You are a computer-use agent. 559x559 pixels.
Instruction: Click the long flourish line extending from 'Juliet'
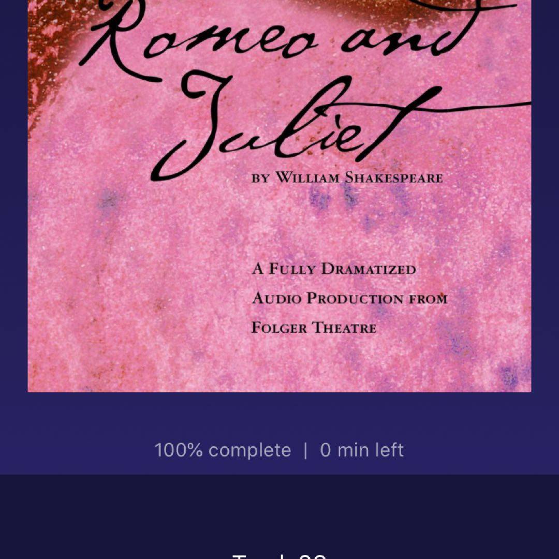[463, 107]
